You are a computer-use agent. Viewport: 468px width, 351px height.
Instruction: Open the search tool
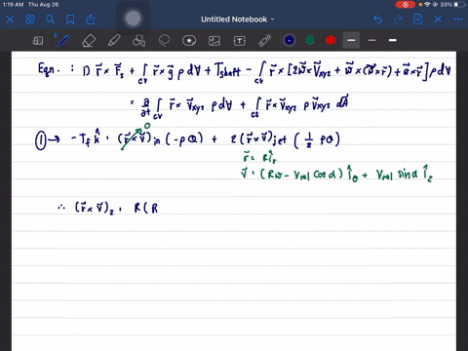[x=50, y=19]
